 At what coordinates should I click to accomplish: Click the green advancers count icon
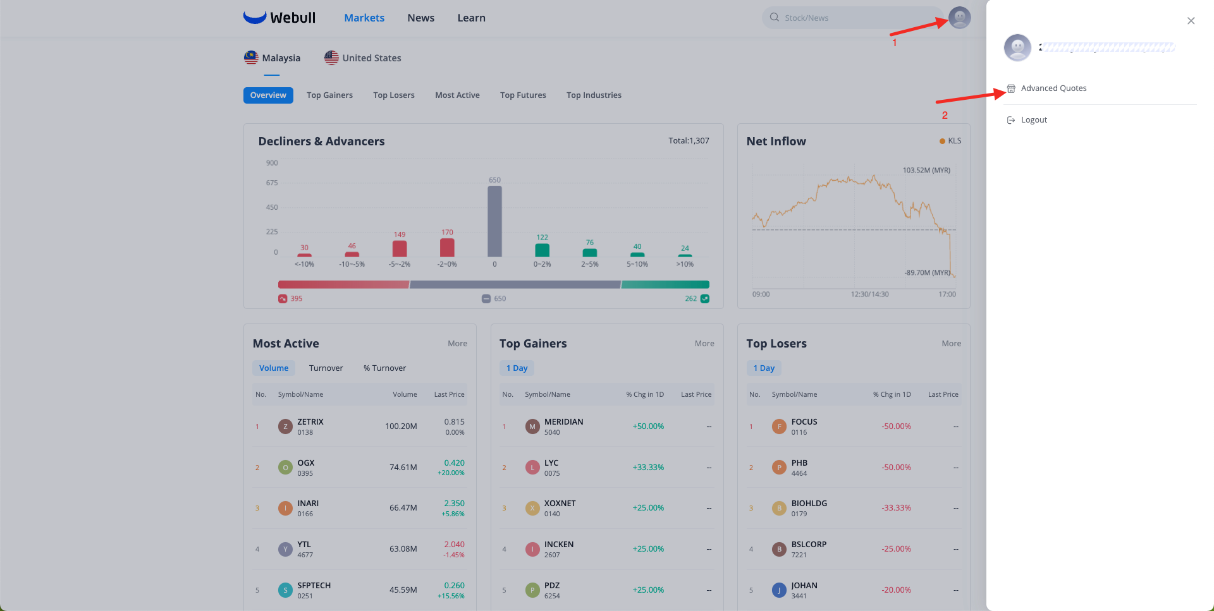click(705, 299)
